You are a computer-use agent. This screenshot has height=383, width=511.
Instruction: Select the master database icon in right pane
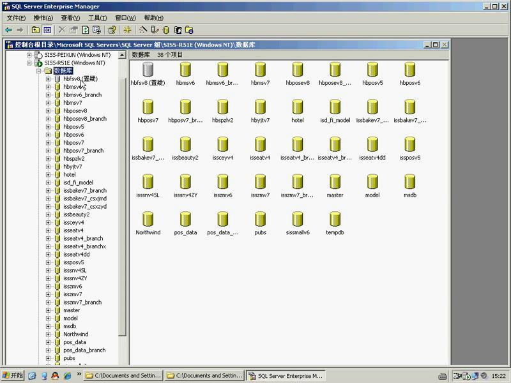tap(335, 181)
